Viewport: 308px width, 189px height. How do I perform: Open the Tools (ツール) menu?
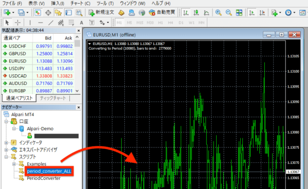tap(105, 4)
